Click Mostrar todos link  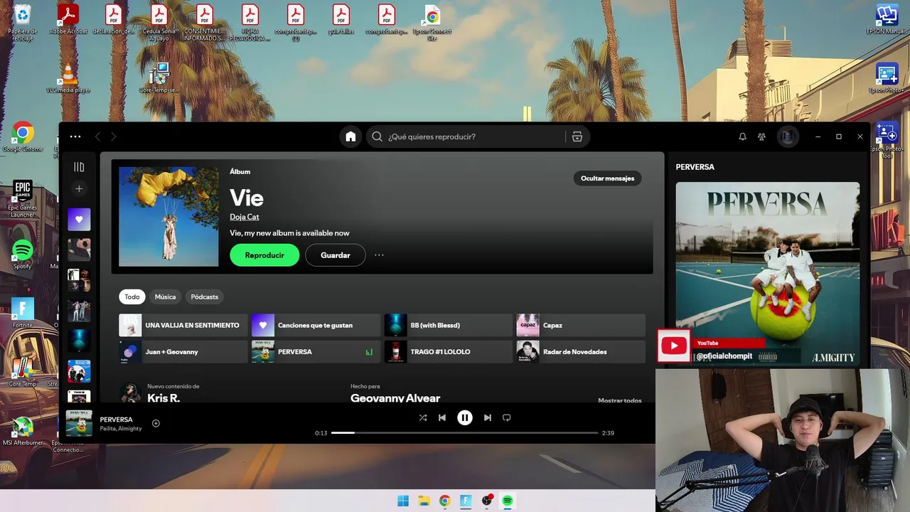coord(620,400)
